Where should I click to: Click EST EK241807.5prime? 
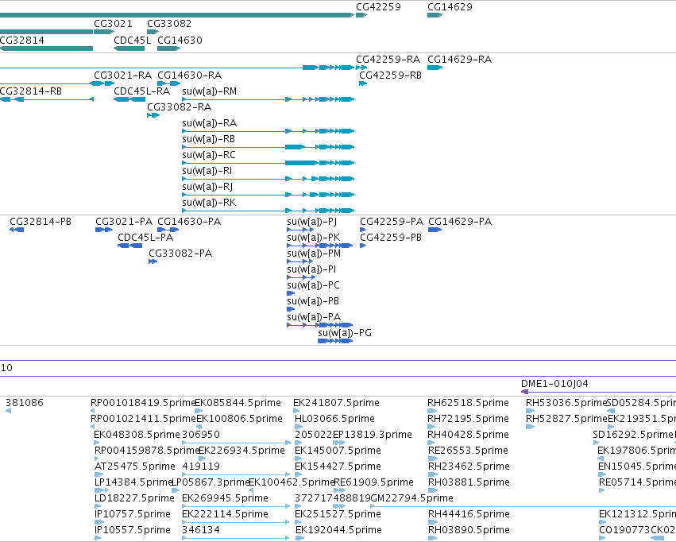click(336, 403)
